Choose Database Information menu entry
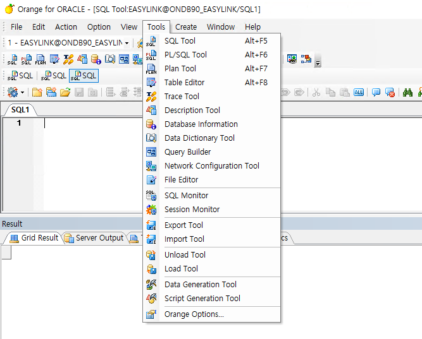422x339 pixels. (x=211, y=124)
